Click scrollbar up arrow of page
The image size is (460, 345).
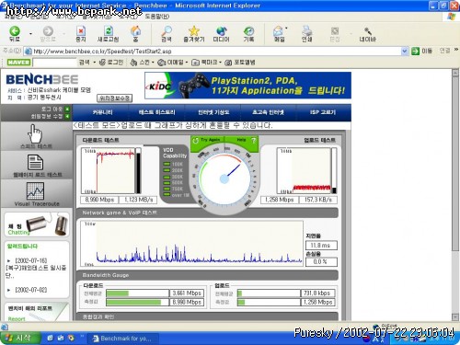click(455, 73)
